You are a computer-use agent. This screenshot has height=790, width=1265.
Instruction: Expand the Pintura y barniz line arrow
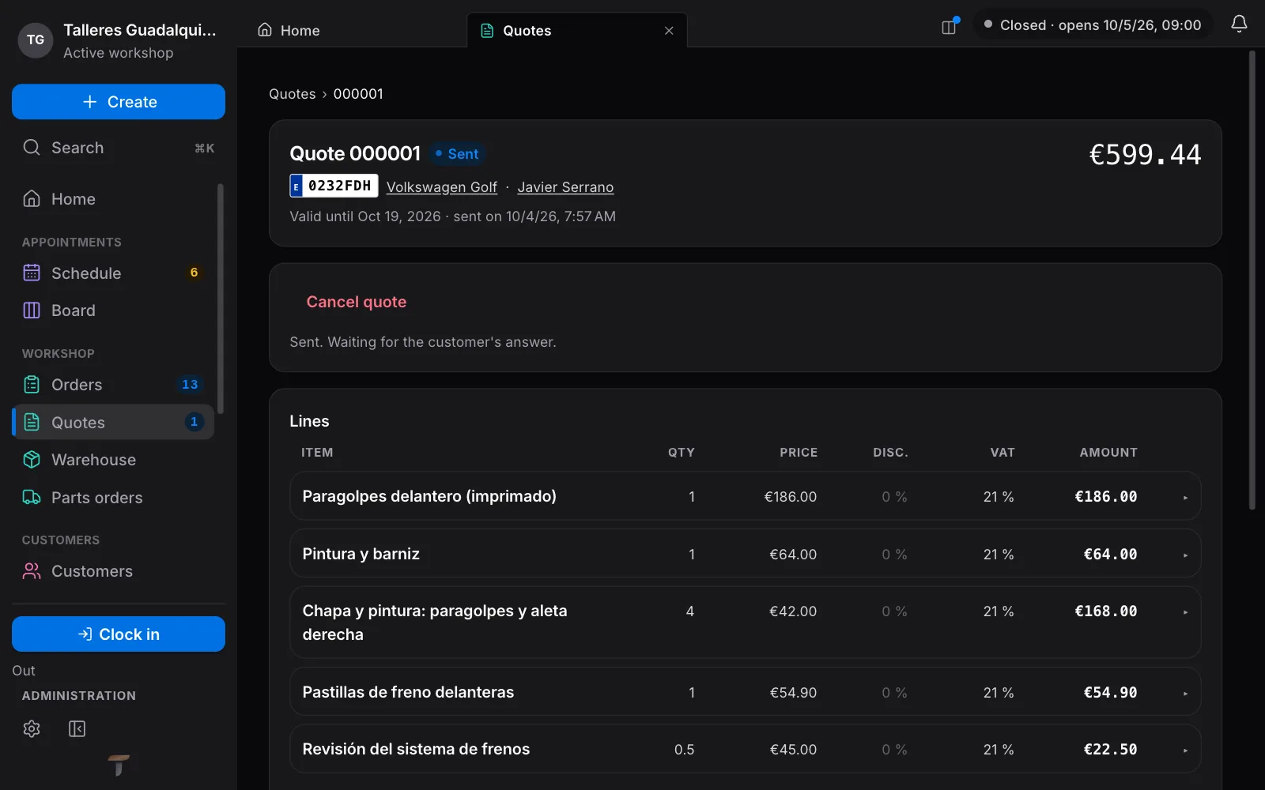pyautogui.click(x=1185, y=555)
